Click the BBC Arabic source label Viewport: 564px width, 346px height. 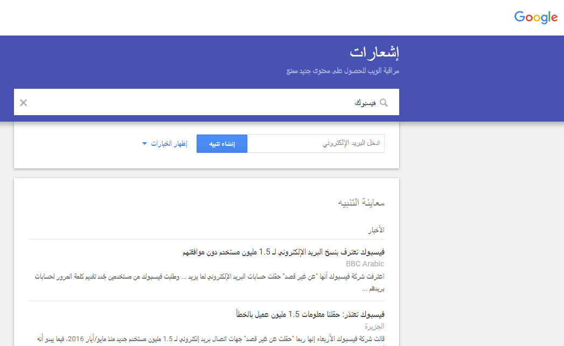(x=365, y=264)
